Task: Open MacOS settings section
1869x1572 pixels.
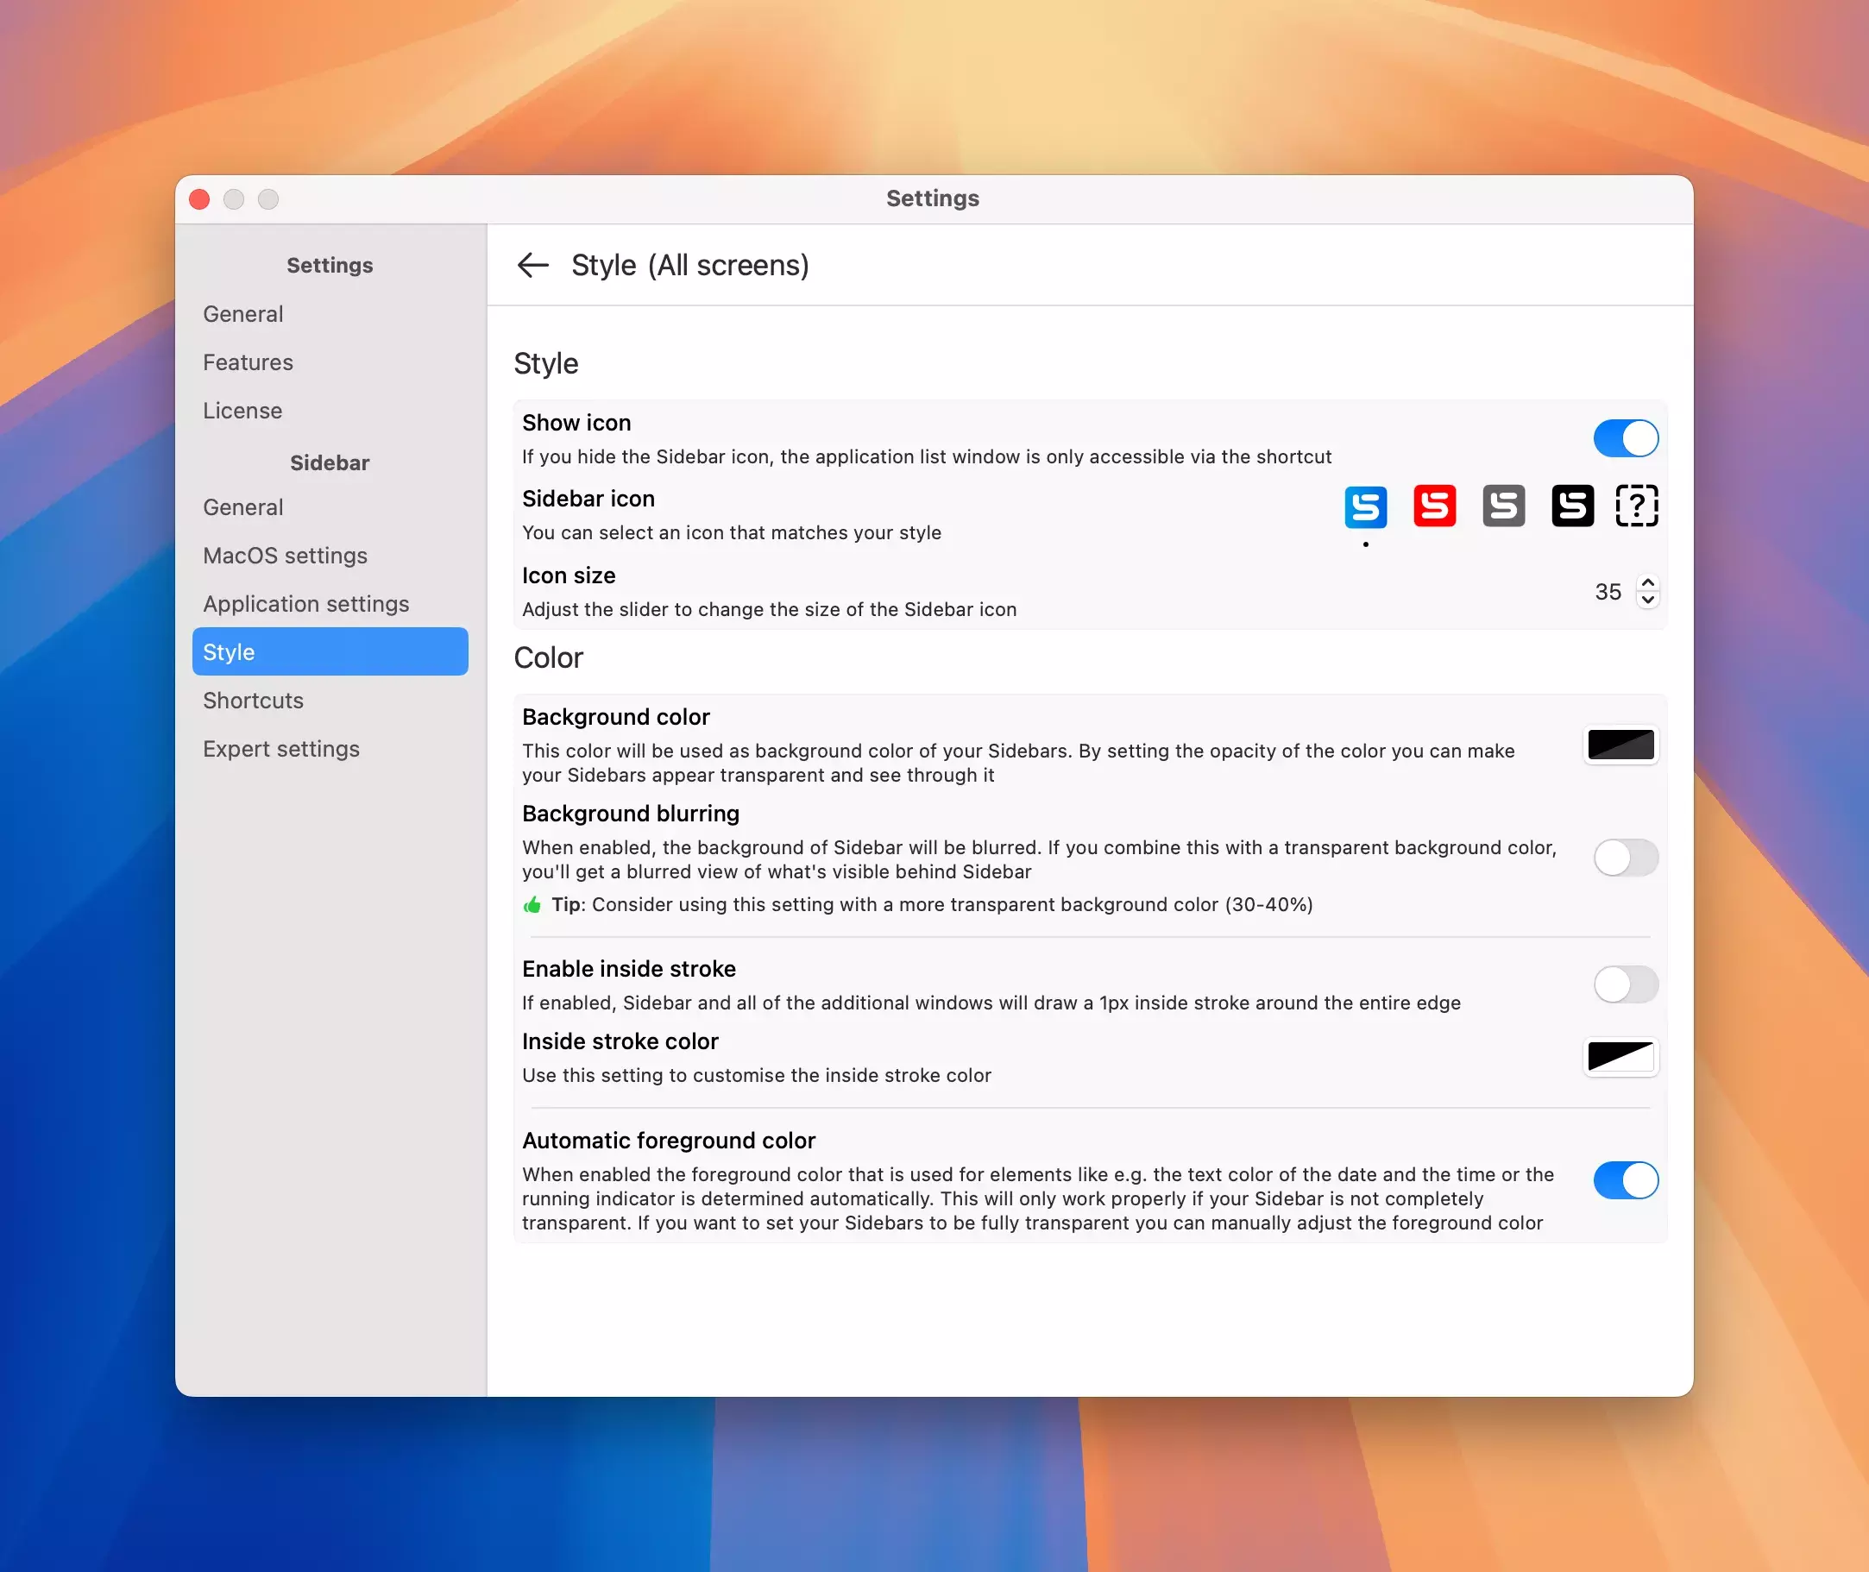Action: [284, 555]
